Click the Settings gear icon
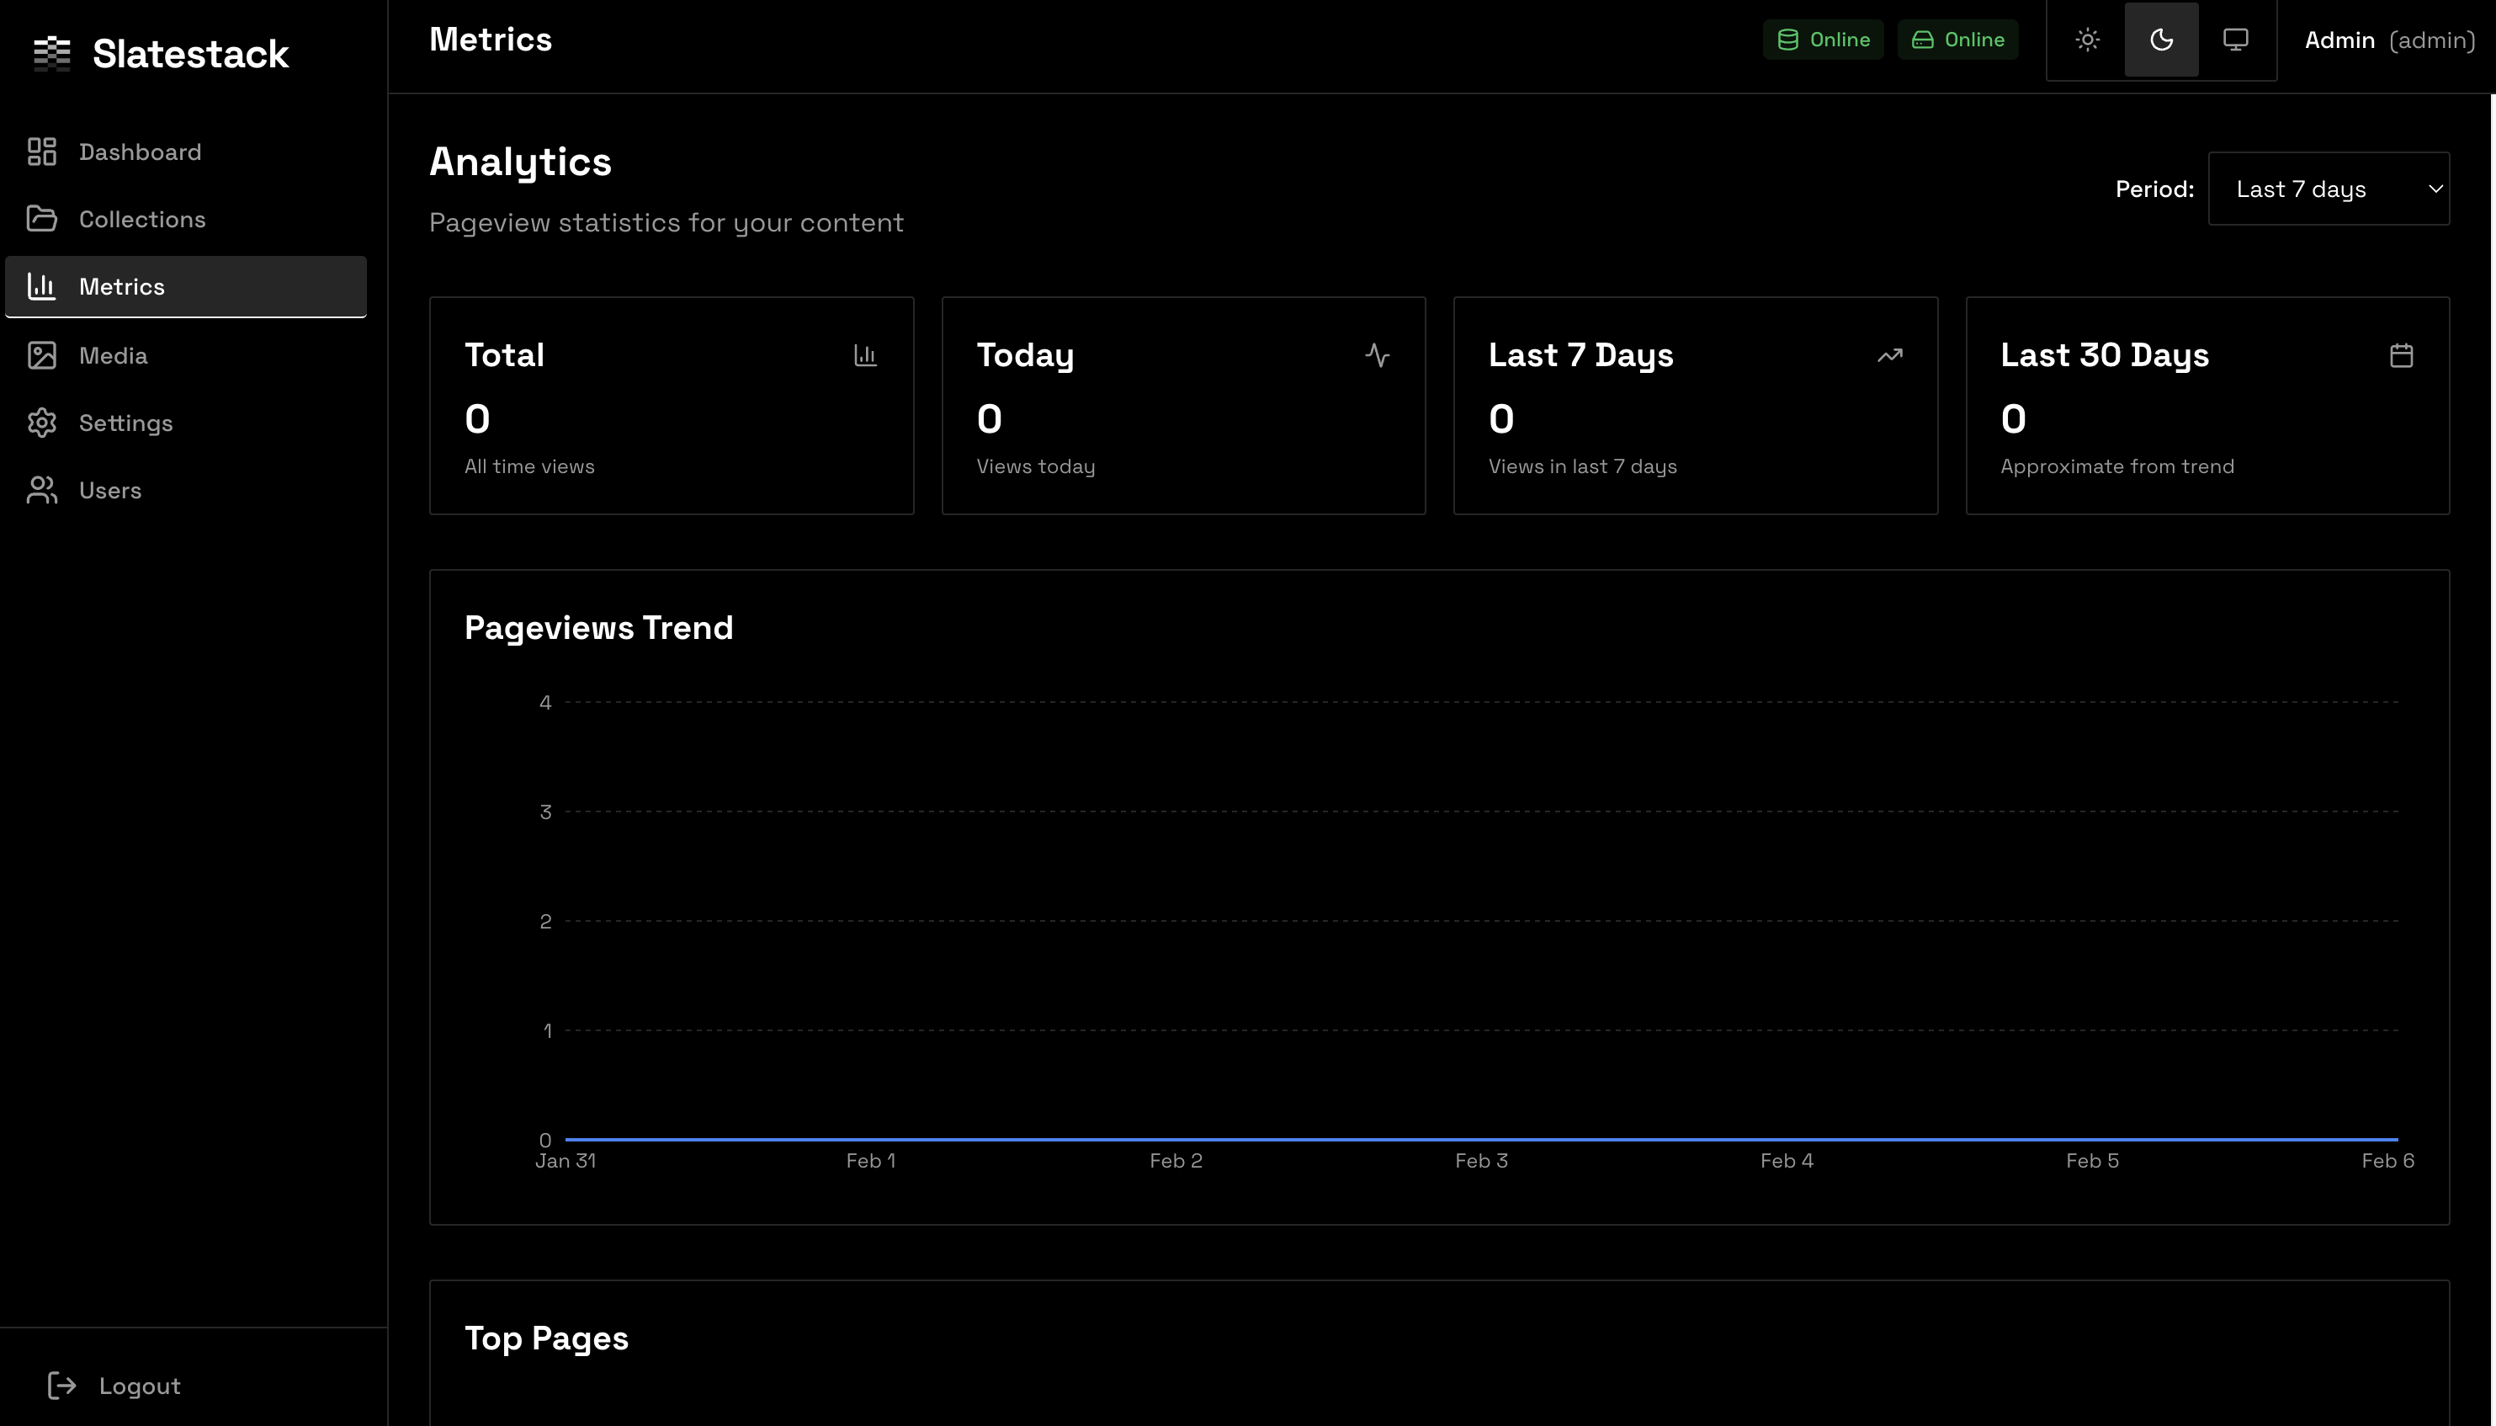 42,423
